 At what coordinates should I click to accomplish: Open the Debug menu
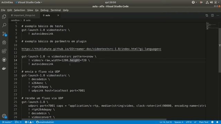coord(45,10)
